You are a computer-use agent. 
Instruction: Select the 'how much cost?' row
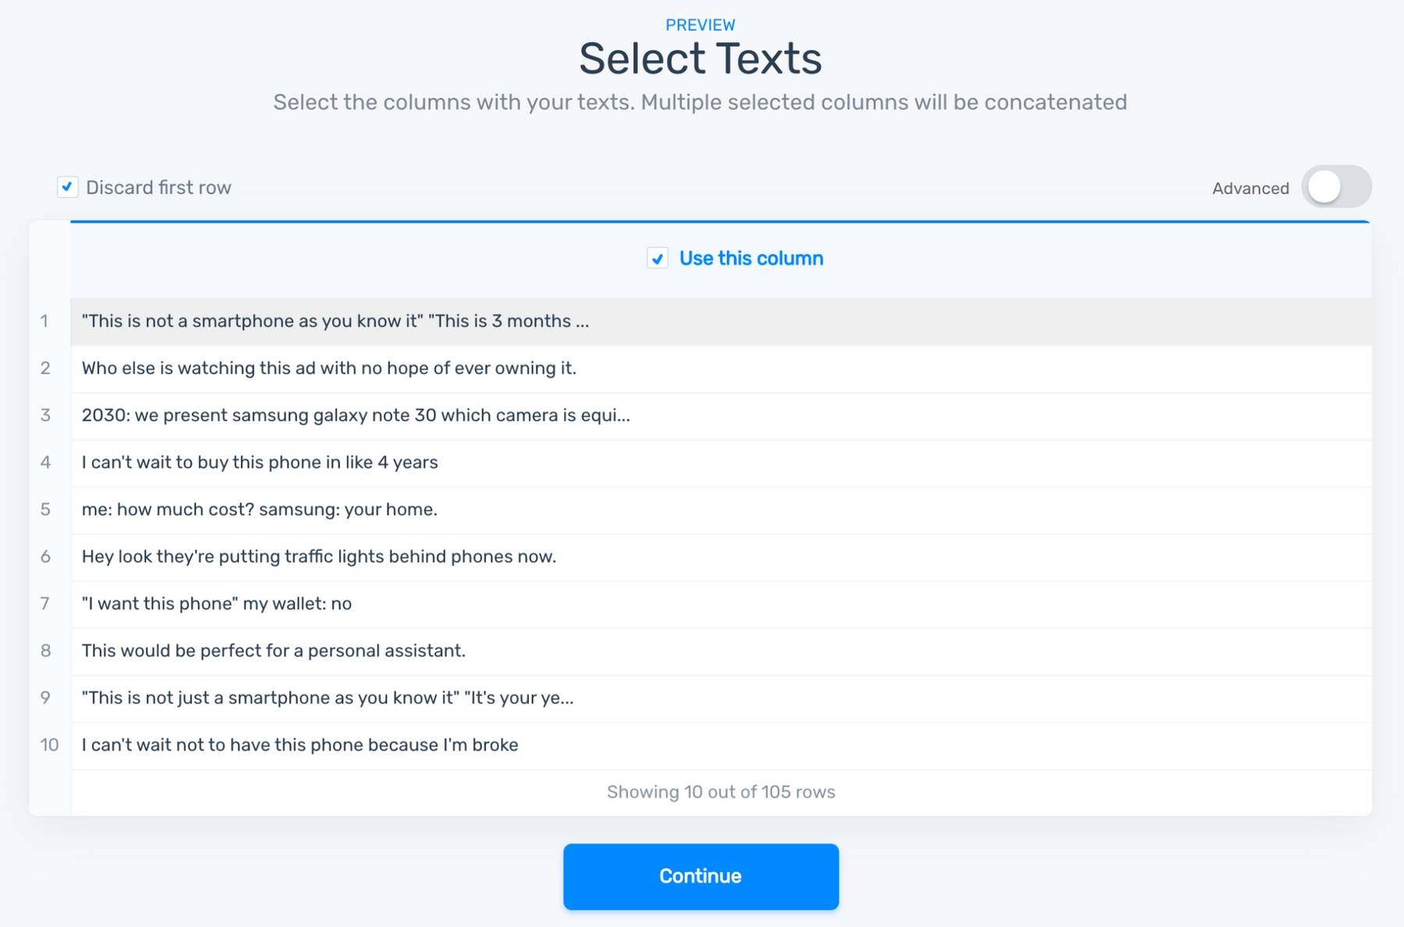260,510
